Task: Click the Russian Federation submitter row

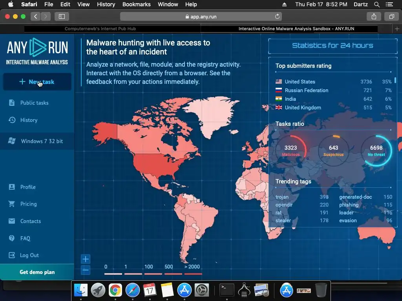Action: click(333, 91)
